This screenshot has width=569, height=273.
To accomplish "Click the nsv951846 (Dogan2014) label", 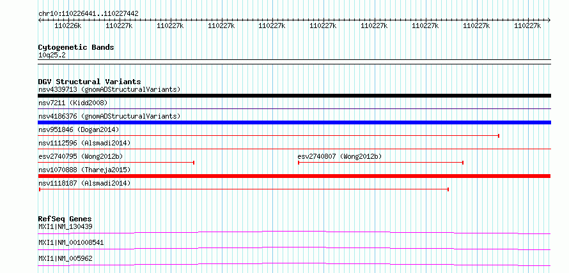I will (x=79, y=129).
